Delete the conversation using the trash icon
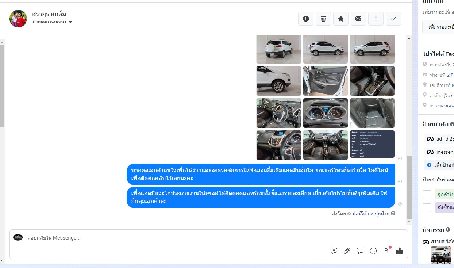Screen dimensions: 454x268 click(x=323, y=19)
